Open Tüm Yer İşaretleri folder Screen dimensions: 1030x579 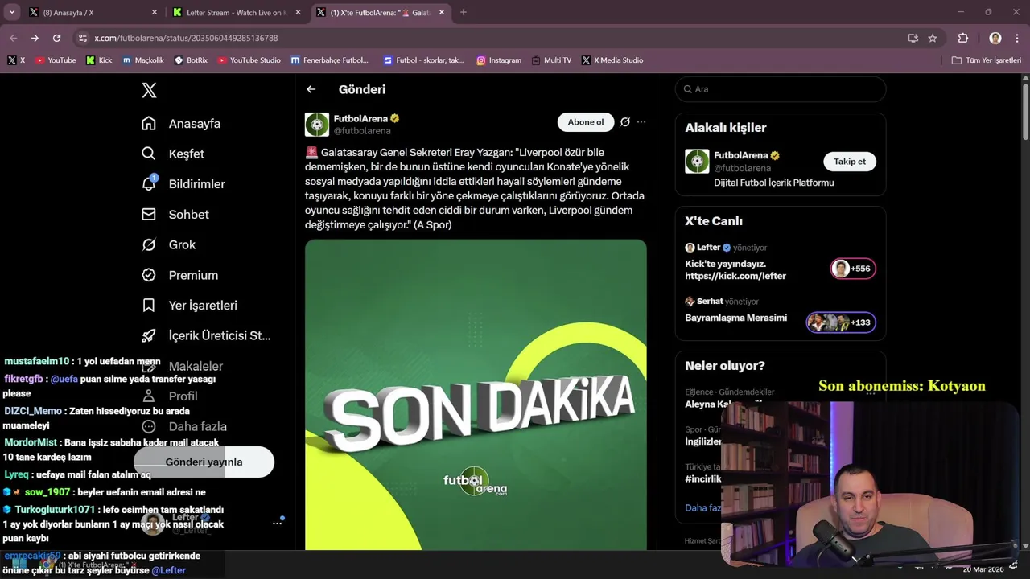(x=987, y=60)
